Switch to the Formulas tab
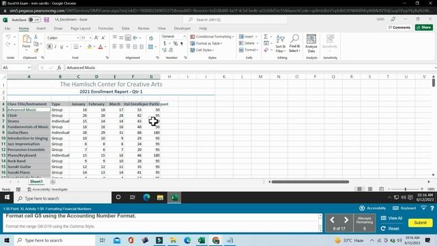 point(106,29)
